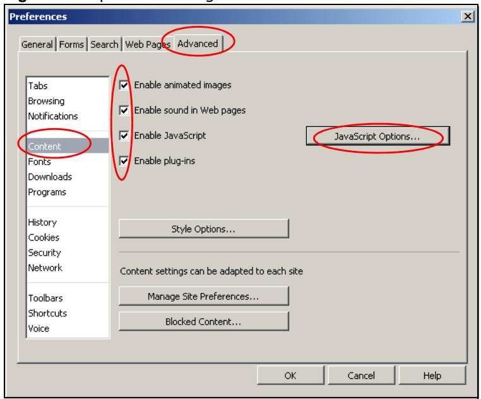Open the Security category
Image resolution: width=481 pixels, height=399 pixels.
68,253
